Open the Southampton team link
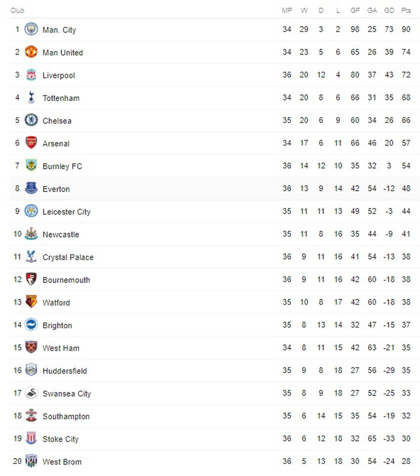This screenshot has width=420, height=476. point(66,416)
